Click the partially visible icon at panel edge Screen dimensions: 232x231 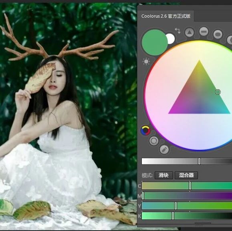tap(230, 40)
